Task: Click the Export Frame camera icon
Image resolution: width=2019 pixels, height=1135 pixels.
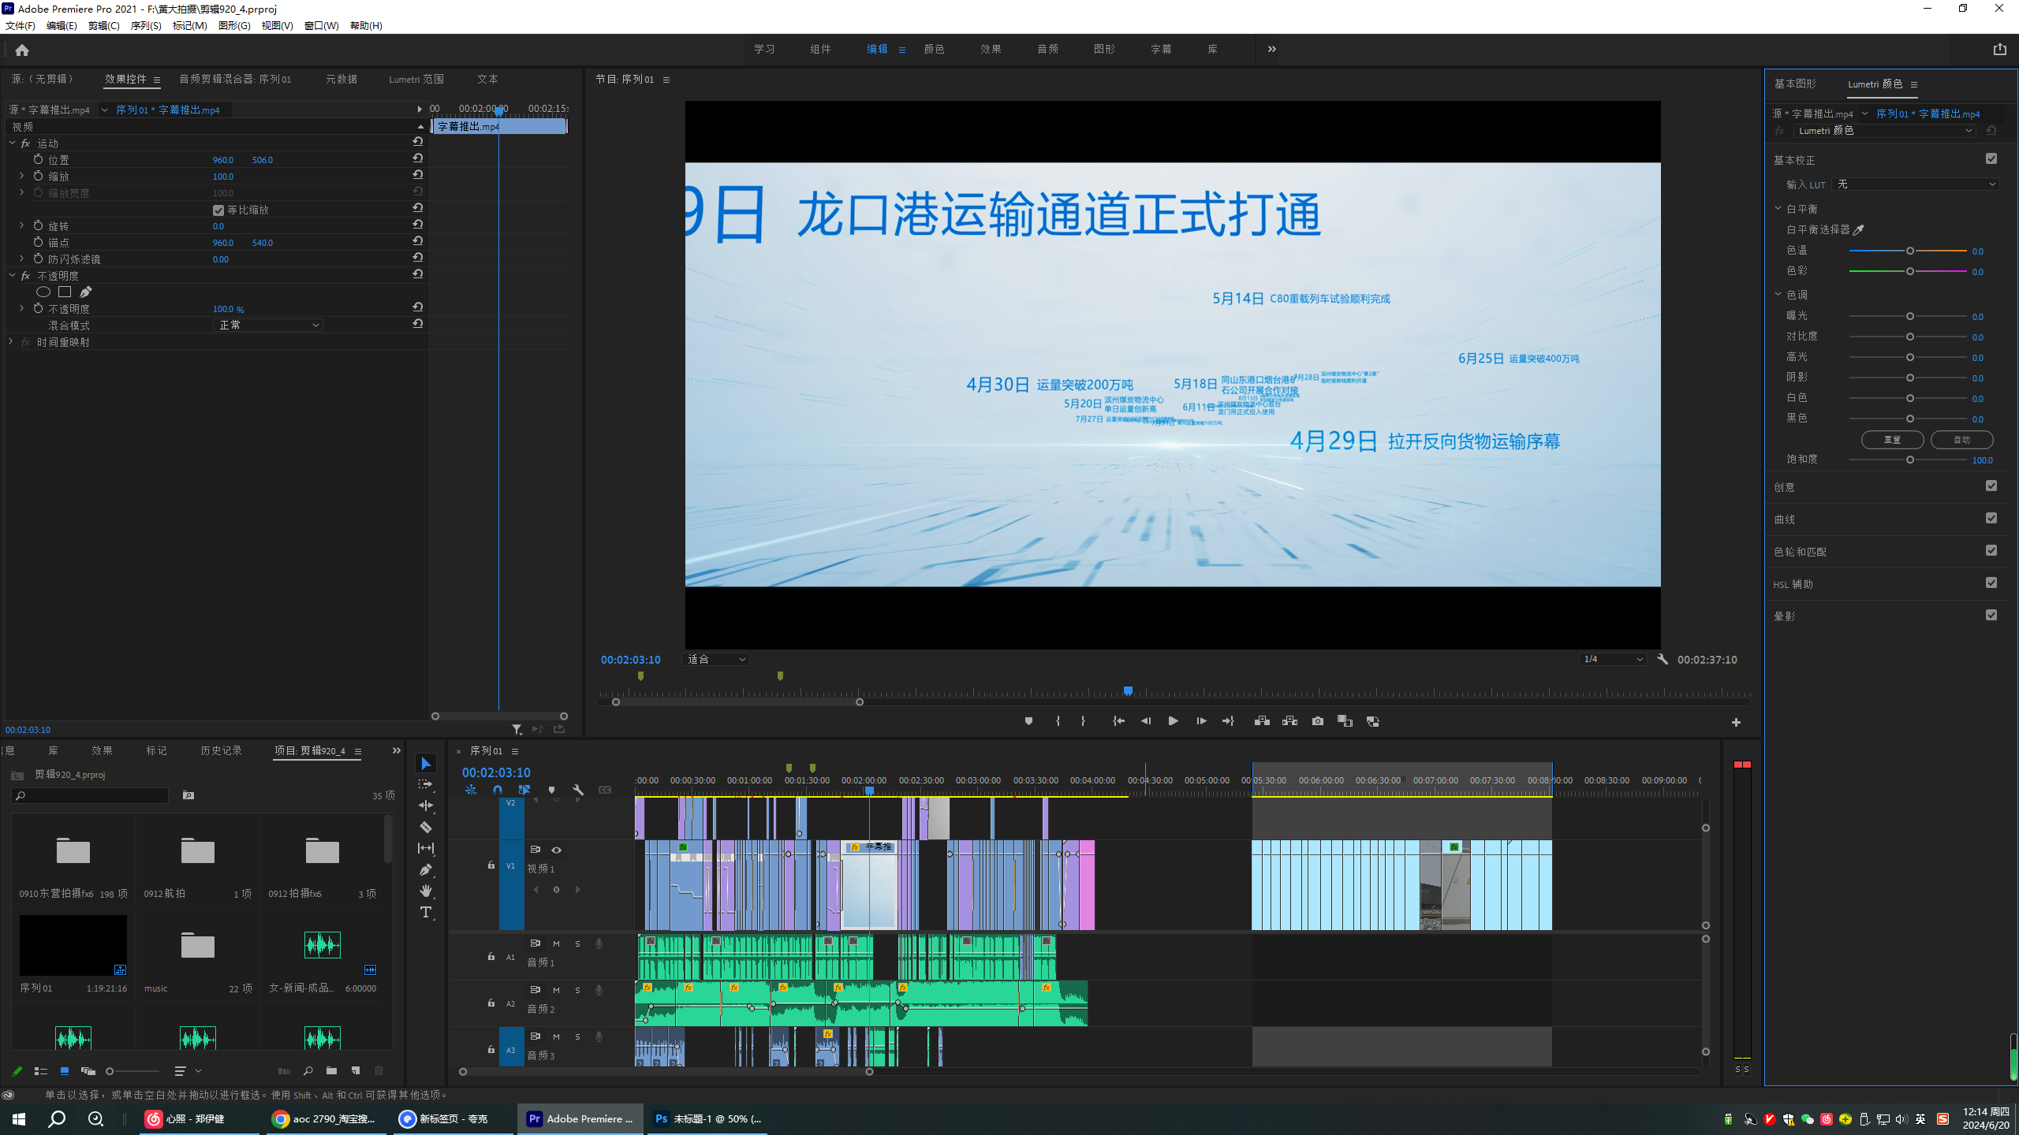Action: (1317, 721)
